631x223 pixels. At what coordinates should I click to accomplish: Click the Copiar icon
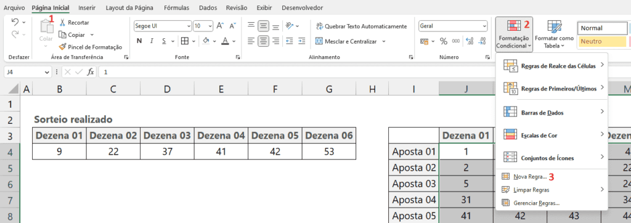click(x=62, y=34)
